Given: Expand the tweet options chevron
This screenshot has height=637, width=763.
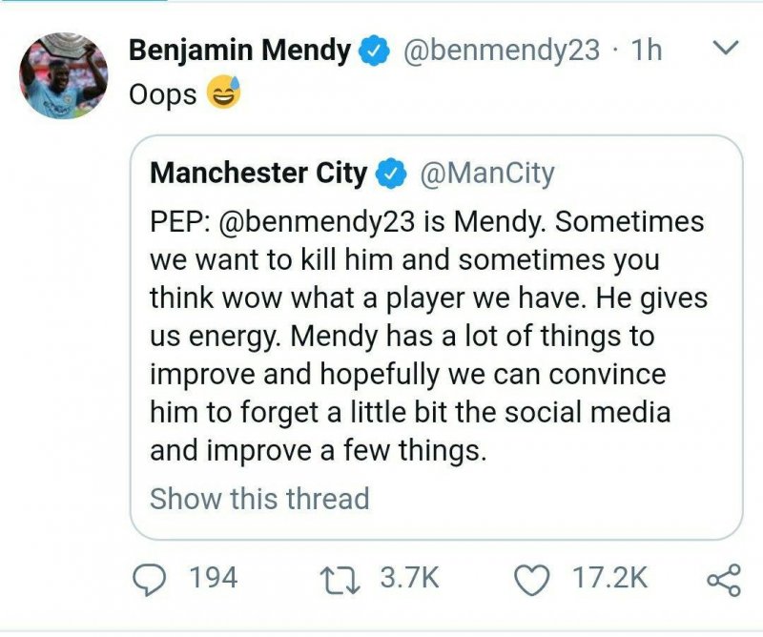Looking at the screenshot, I should click(727, 48).
